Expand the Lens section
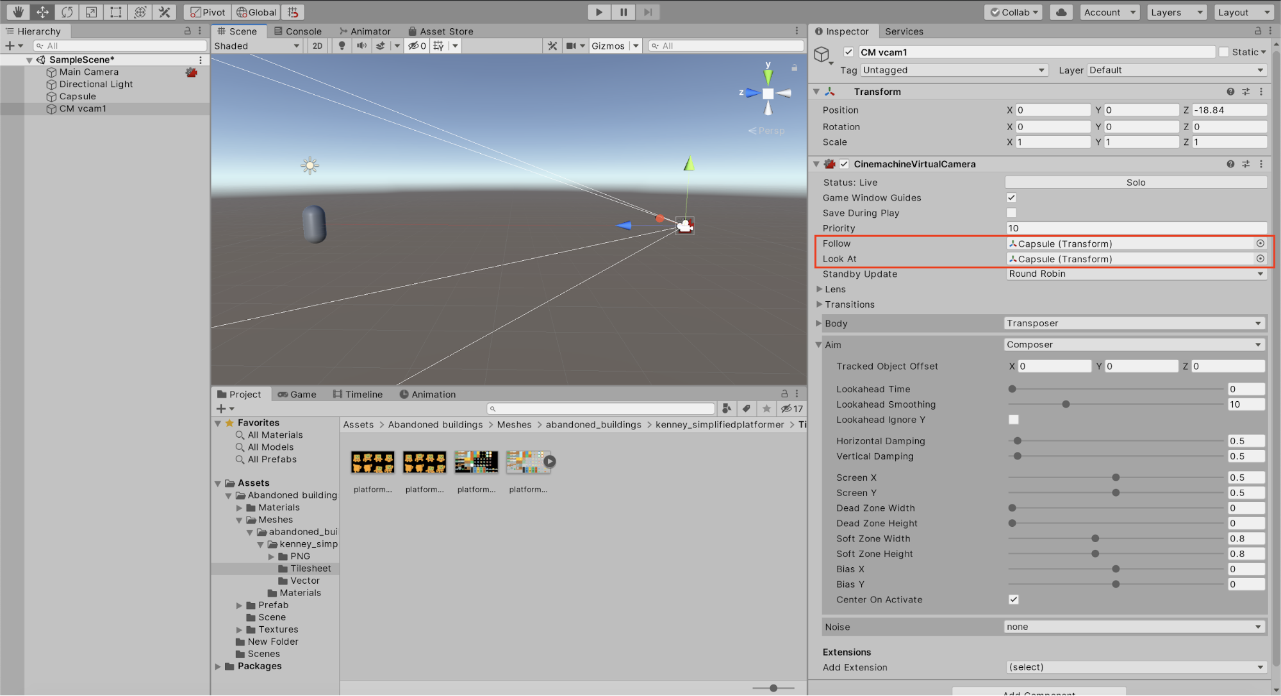 click(x=835, y=289)
